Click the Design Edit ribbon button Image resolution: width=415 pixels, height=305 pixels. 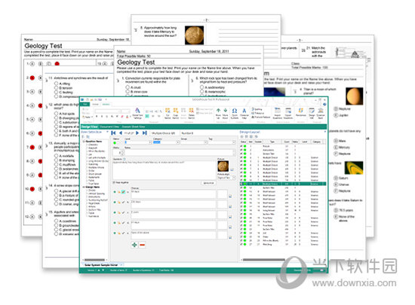tap(312, 113)
